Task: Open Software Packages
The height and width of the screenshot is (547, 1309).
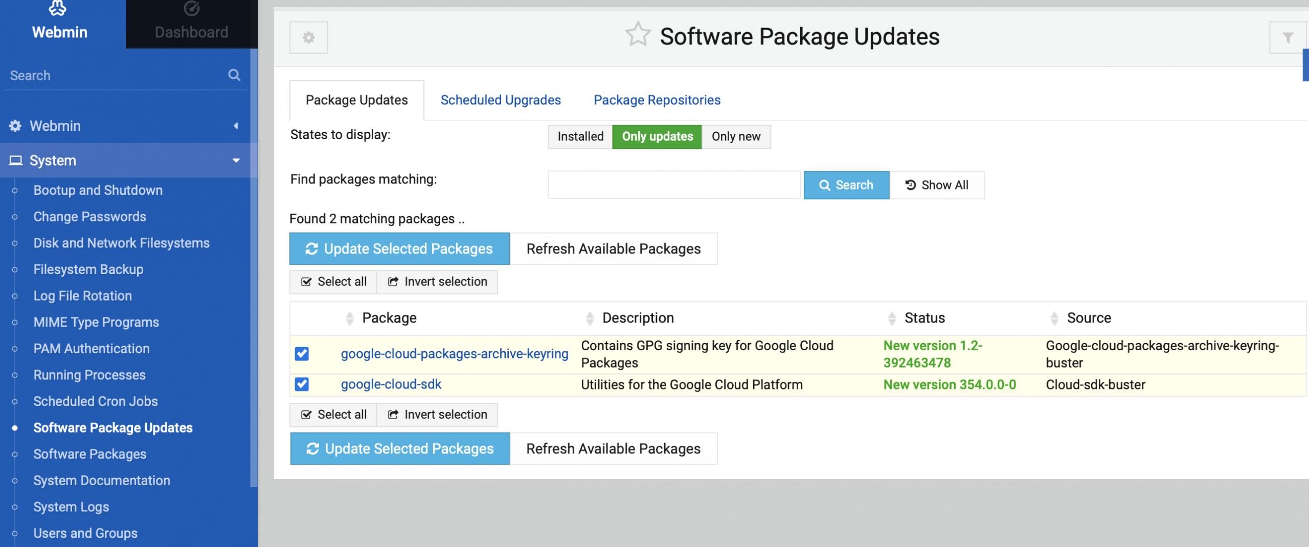Action: (90, 454)
